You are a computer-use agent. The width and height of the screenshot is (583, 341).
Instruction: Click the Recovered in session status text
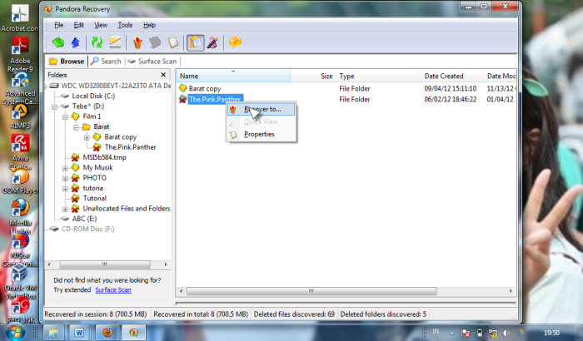tap(96, 314)
